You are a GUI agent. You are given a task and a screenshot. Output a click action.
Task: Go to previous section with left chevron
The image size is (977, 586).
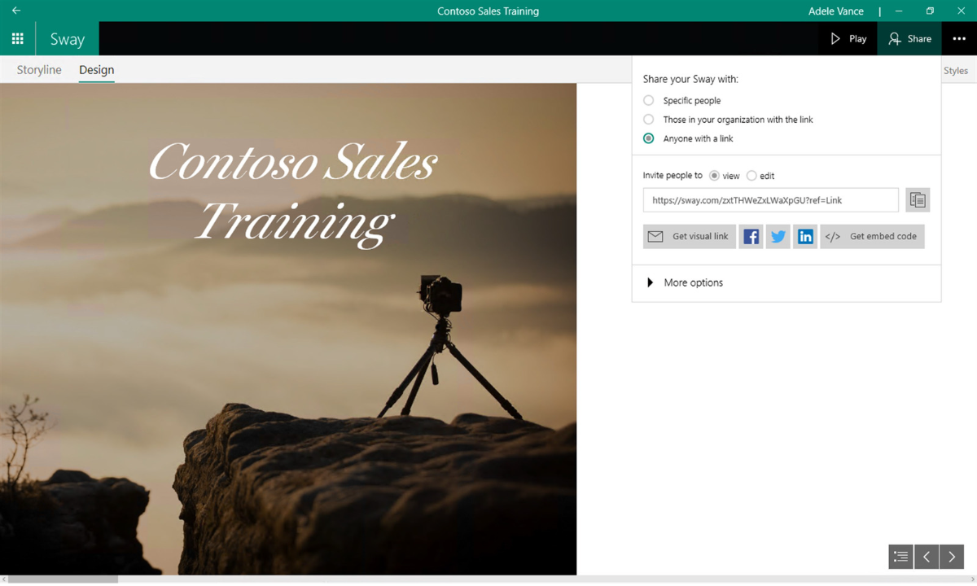click(x=927, y=557)
